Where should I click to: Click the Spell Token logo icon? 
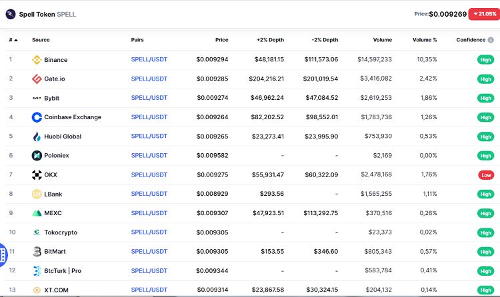click(11, 13)
